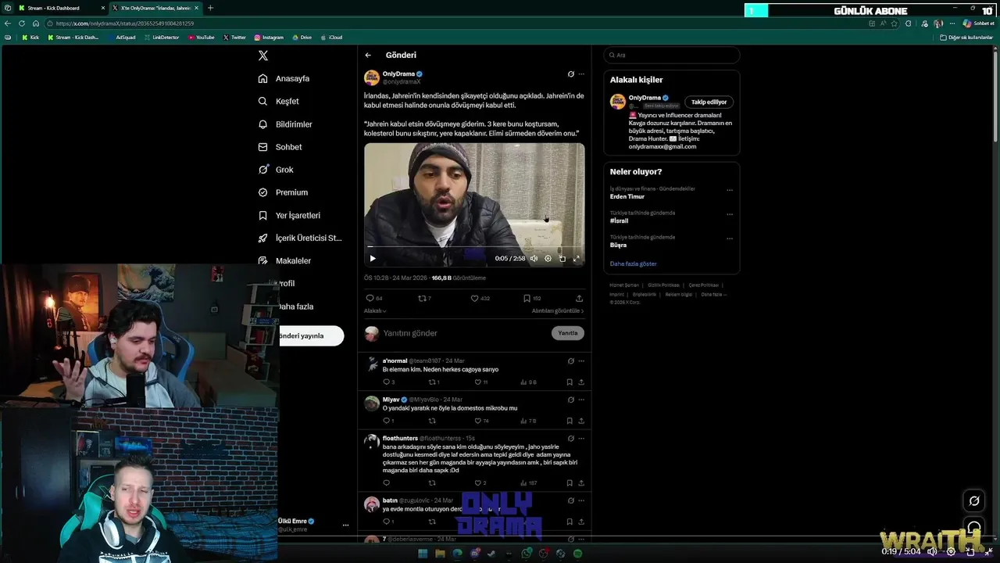Repost Miyav's reply
This screenshot has height=563, width=1000.
coord(432,421)
